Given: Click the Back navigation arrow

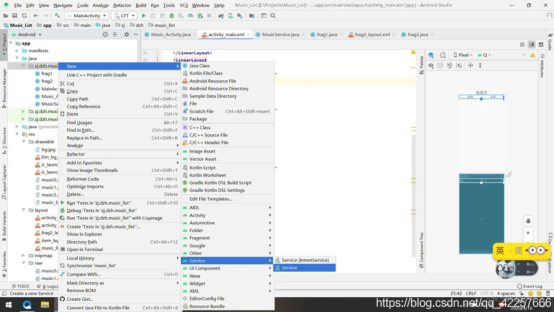Looking at the screenshot, I should (x=36, y=16).
